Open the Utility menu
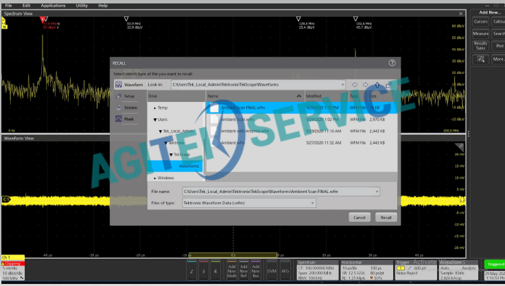 coord(82,5)
